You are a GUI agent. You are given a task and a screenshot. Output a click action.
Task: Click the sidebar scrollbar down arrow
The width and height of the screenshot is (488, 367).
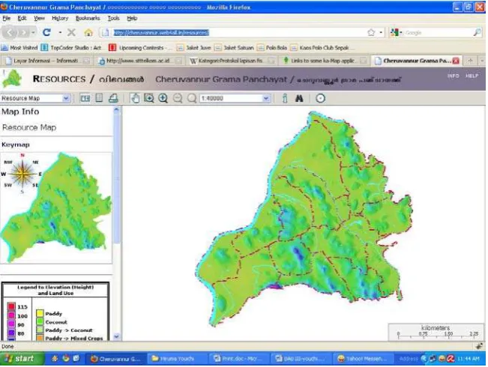(x=116, y=336)
